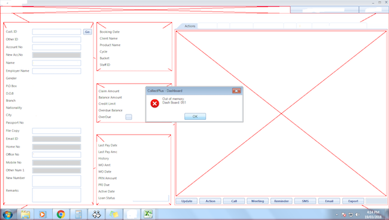
Task: Click the Remarks text box
Action: point(57,195)
